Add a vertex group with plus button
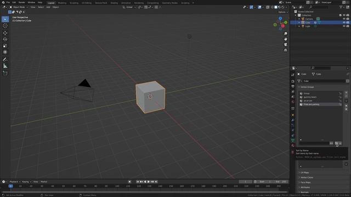The width and height of the screenshot is (351, 197). tap(346, 92)
